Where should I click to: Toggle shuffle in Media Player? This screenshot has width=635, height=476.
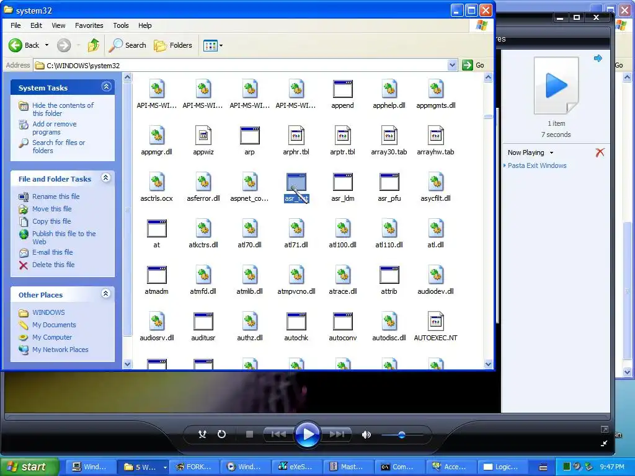point(203,434)
